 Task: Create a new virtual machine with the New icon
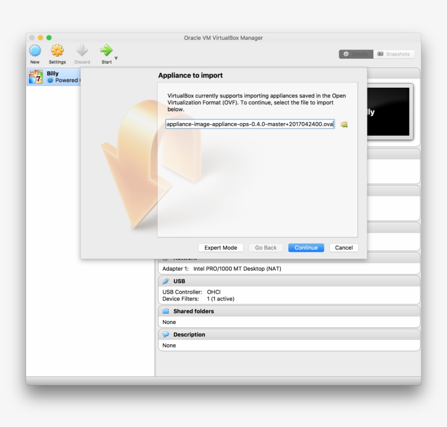pyautogui.click(x=35, y=52)
